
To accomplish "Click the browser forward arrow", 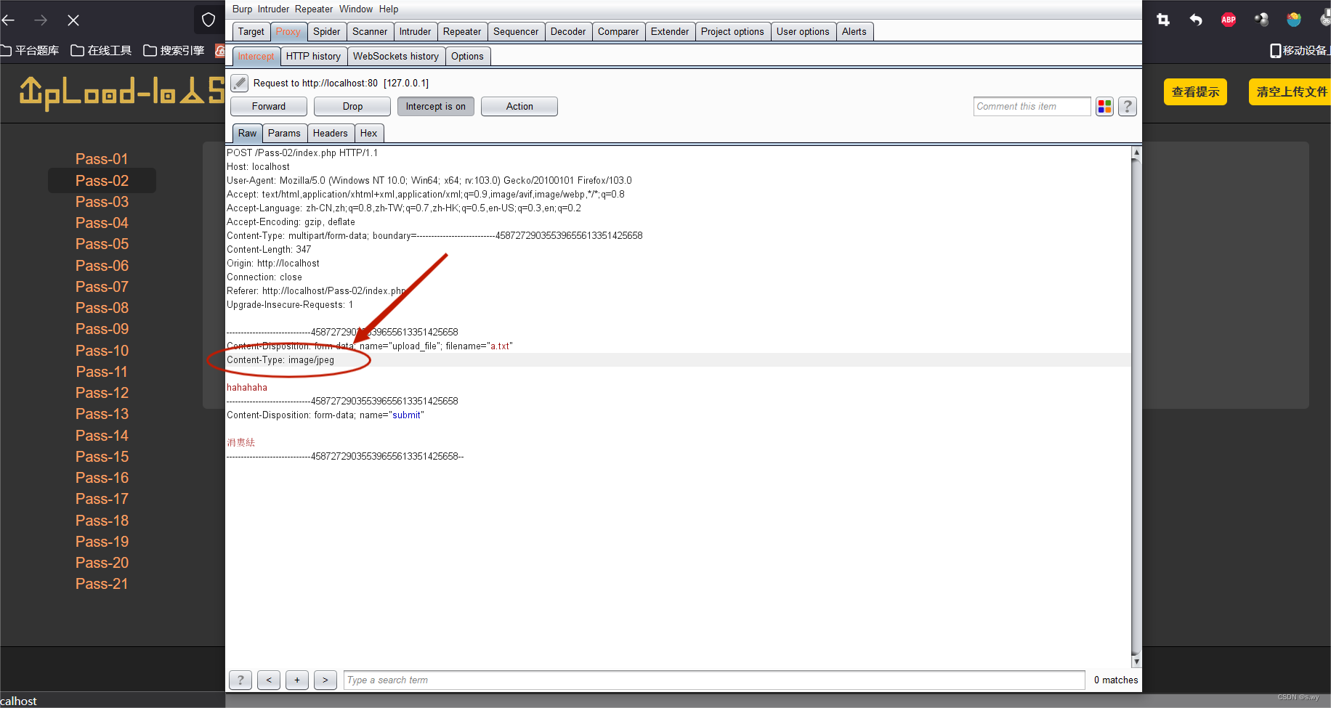I will (x=41, y=20).
